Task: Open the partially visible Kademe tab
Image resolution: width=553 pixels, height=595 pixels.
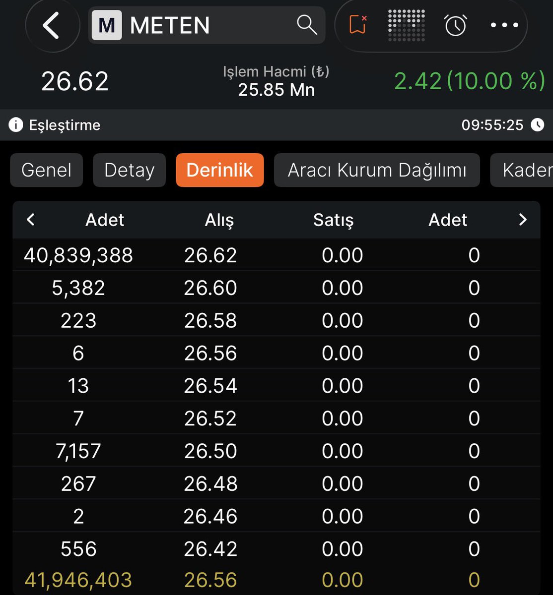Action: [522, 170]
